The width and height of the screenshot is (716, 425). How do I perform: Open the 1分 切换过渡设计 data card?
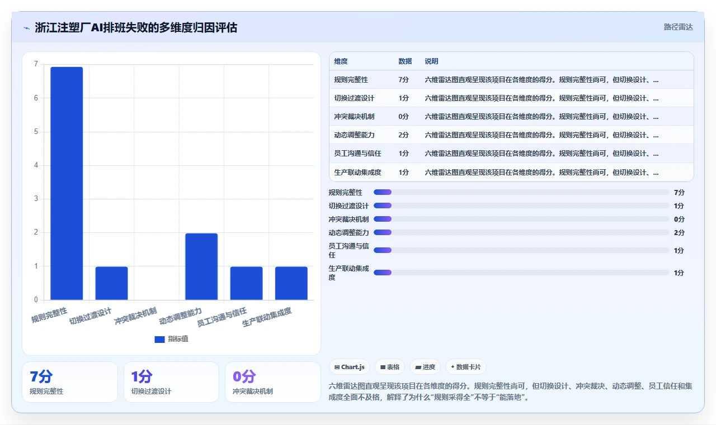[x=171, y=382]
